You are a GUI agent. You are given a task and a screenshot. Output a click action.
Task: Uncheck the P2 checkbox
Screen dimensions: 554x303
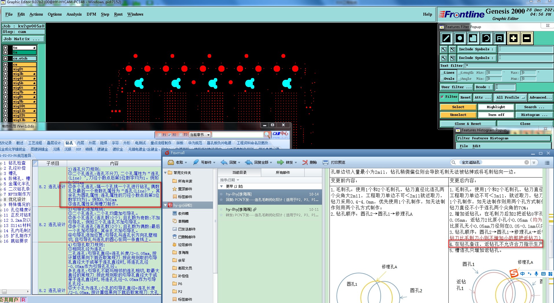pyautogui.click(x=170, y=135)
